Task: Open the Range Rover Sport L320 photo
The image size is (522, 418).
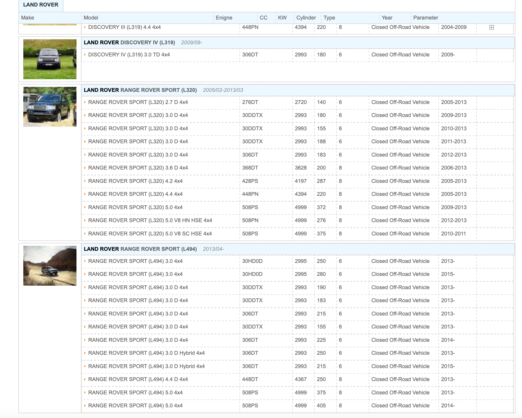Action: click(50, 107)
